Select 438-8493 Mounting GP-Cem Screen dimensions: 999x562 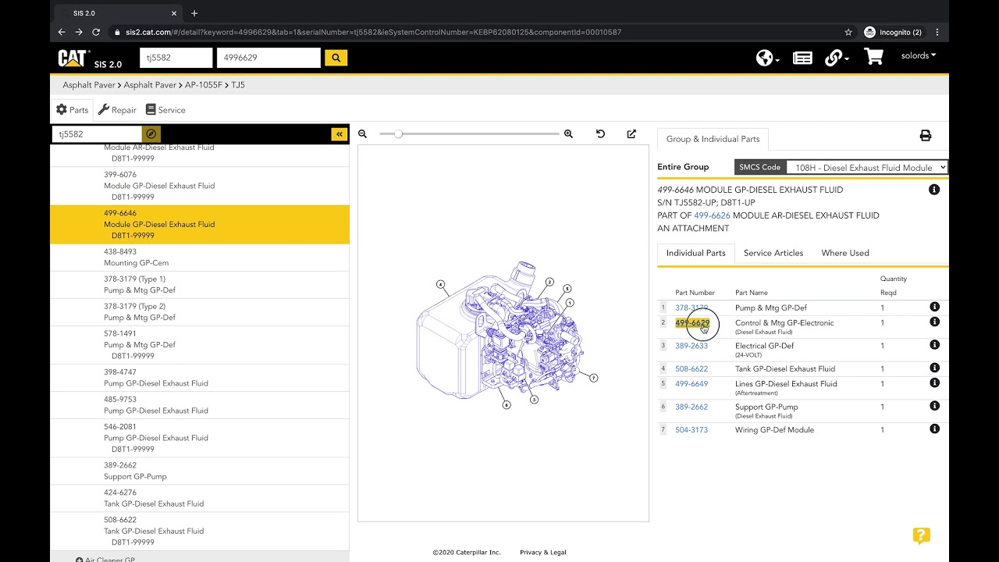click(200, 258)
